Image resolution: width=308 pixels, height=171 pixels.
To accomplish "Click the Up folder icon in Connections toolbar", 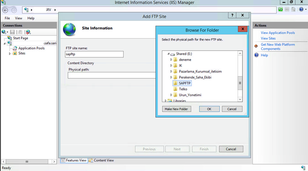I will [20, 32].
